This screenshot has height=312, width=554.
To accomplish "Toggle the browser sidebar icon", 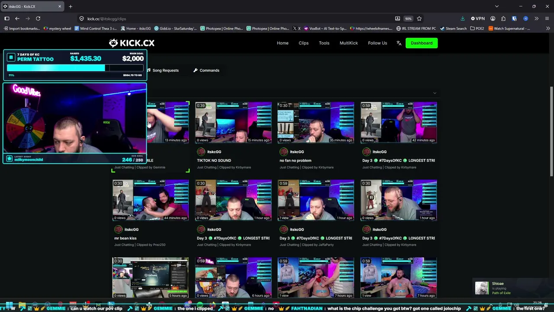I will [x=7, y=19].
